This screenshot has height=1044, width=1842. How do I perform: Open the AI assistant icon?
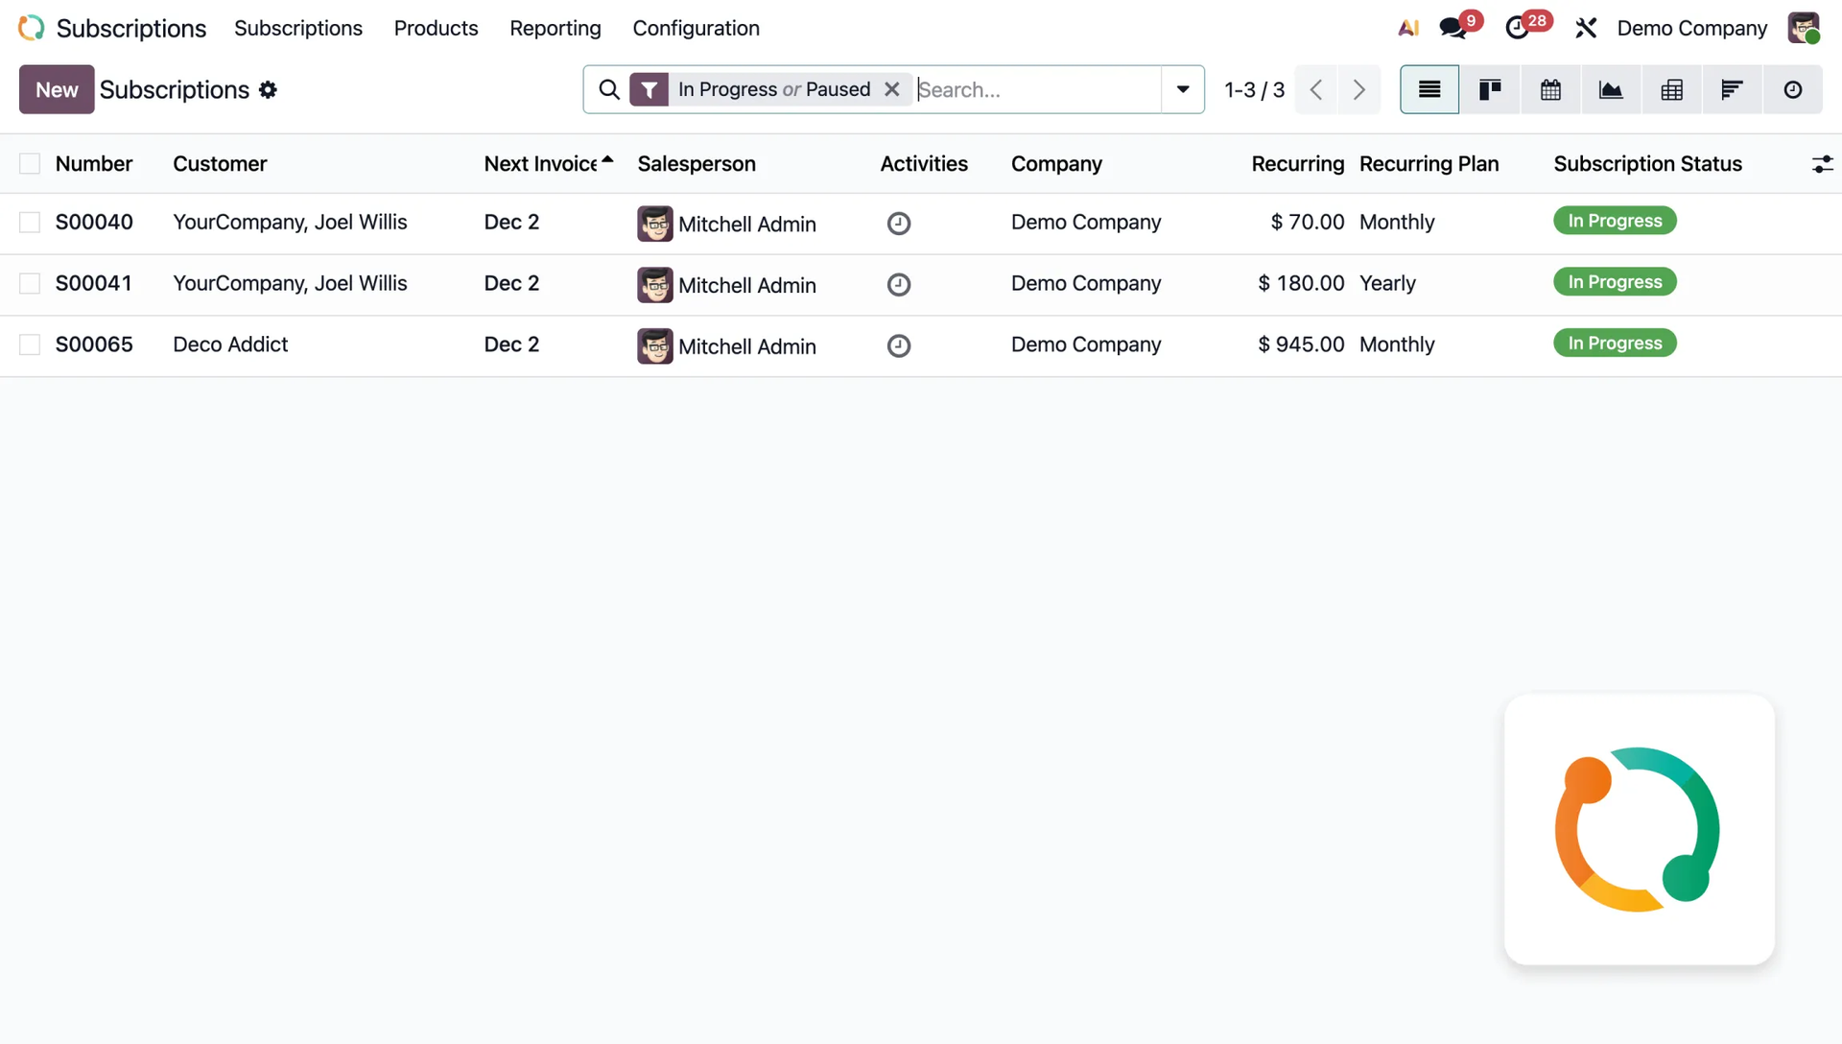1407,28
